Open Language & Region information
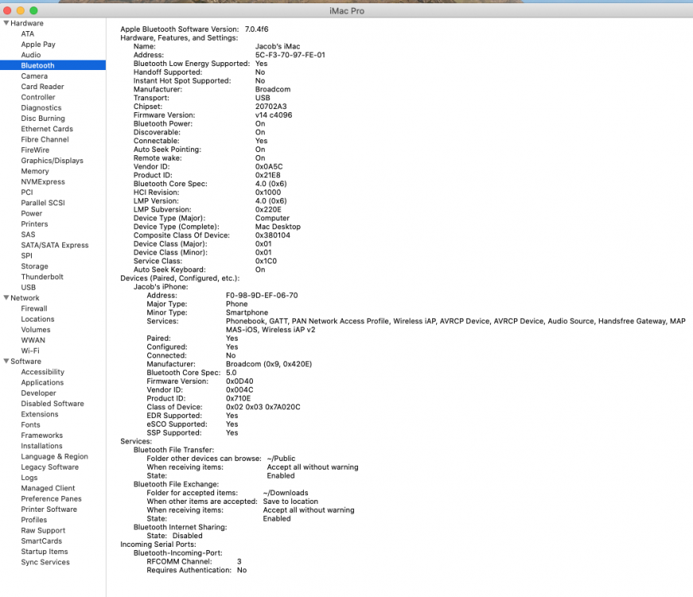The image size is (693, 597). pos(54,456)
